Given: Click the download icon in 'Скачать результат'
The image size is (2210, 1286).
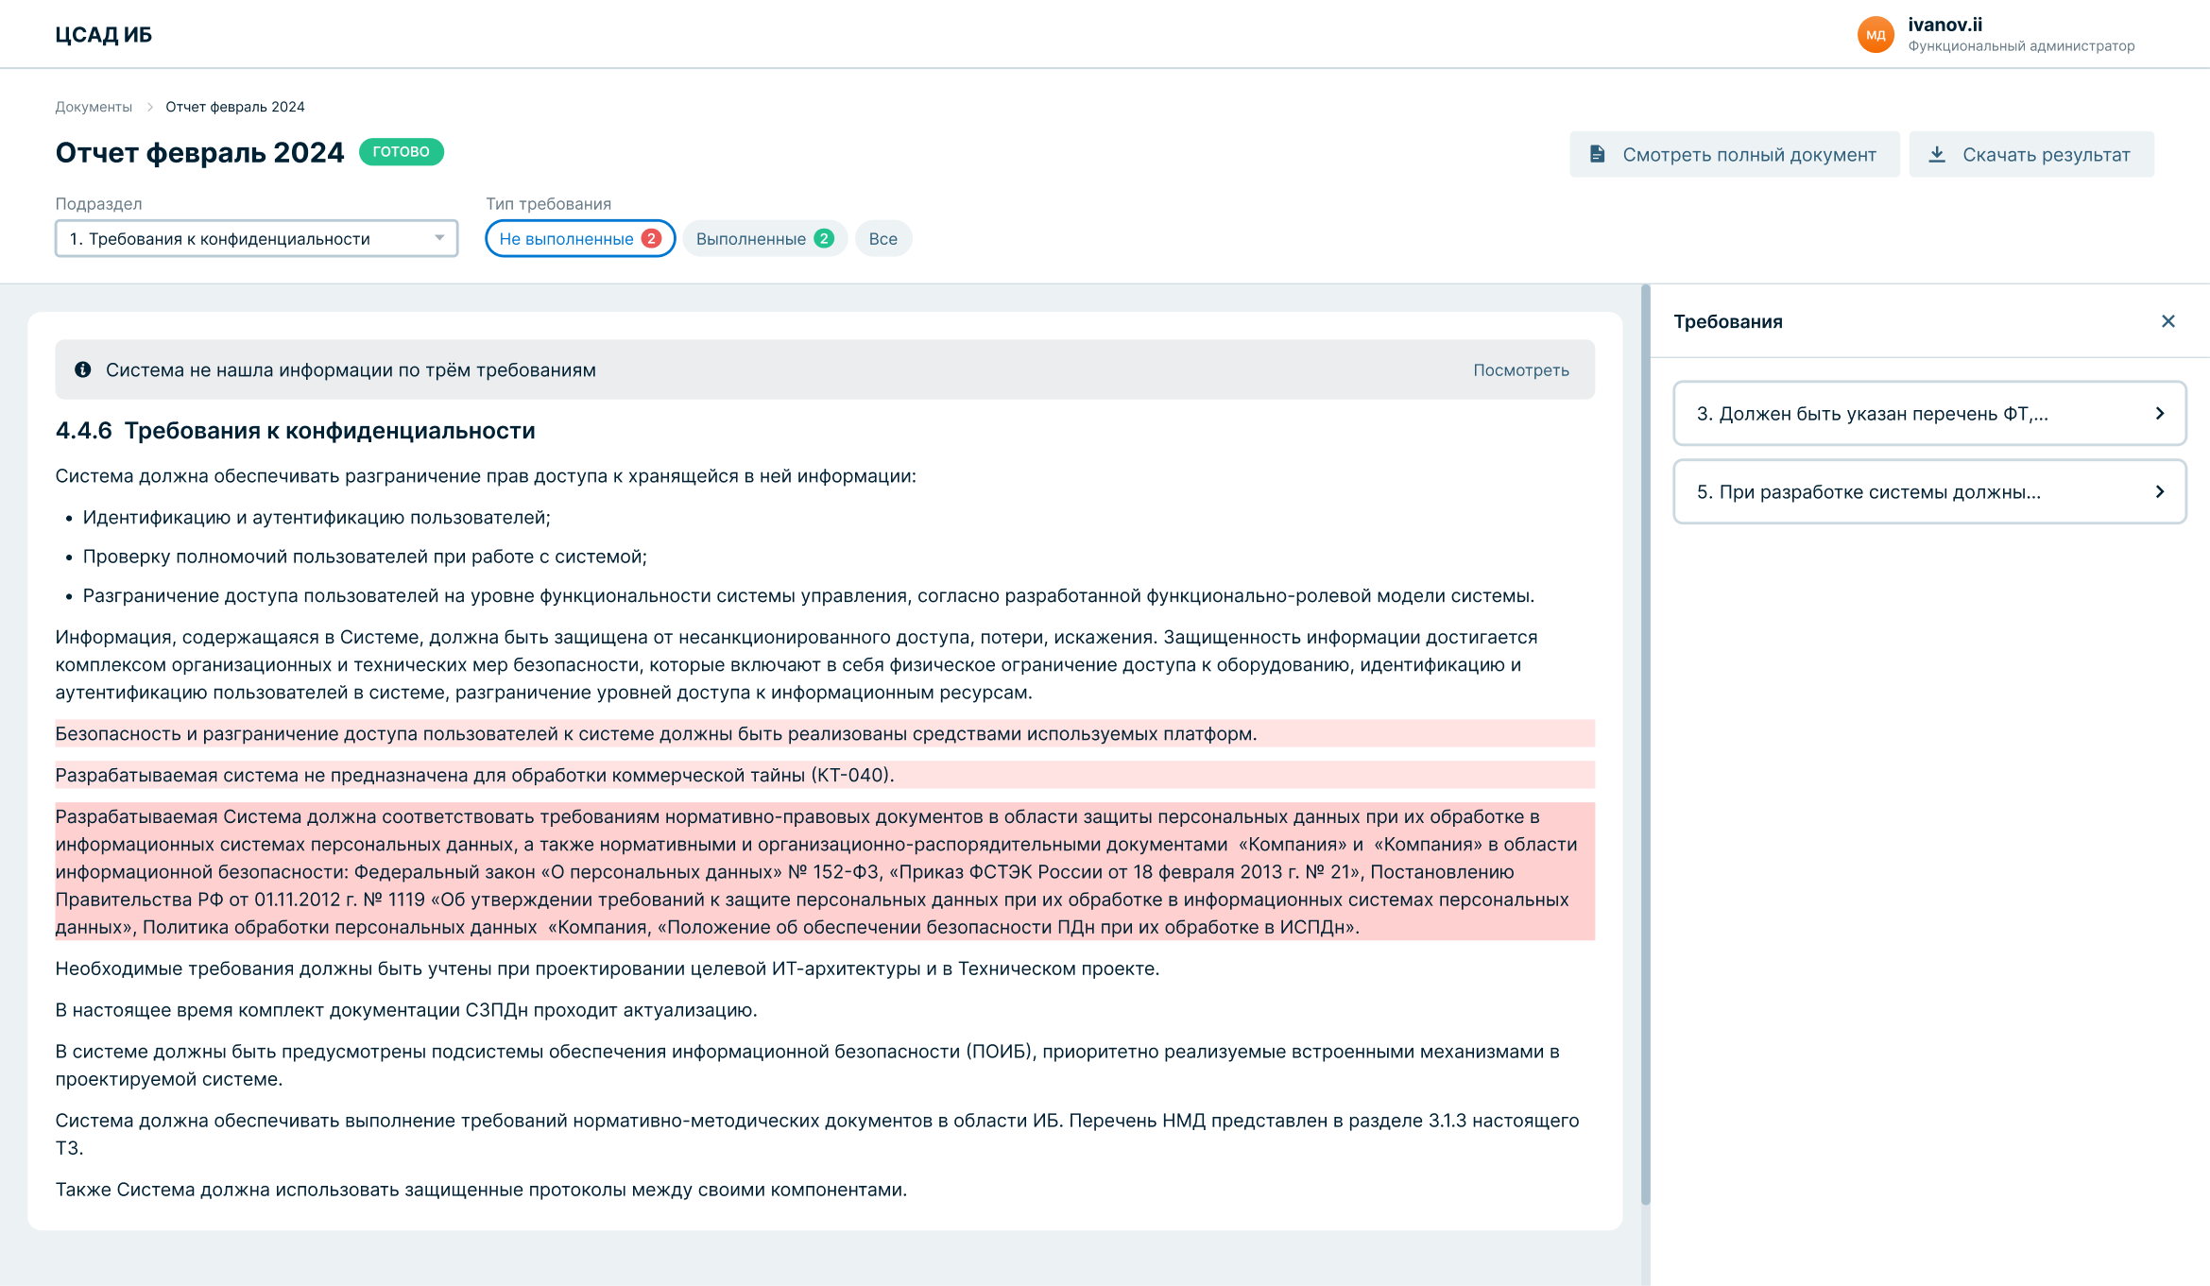Looking at the screenshot, I should point(1937,154).
